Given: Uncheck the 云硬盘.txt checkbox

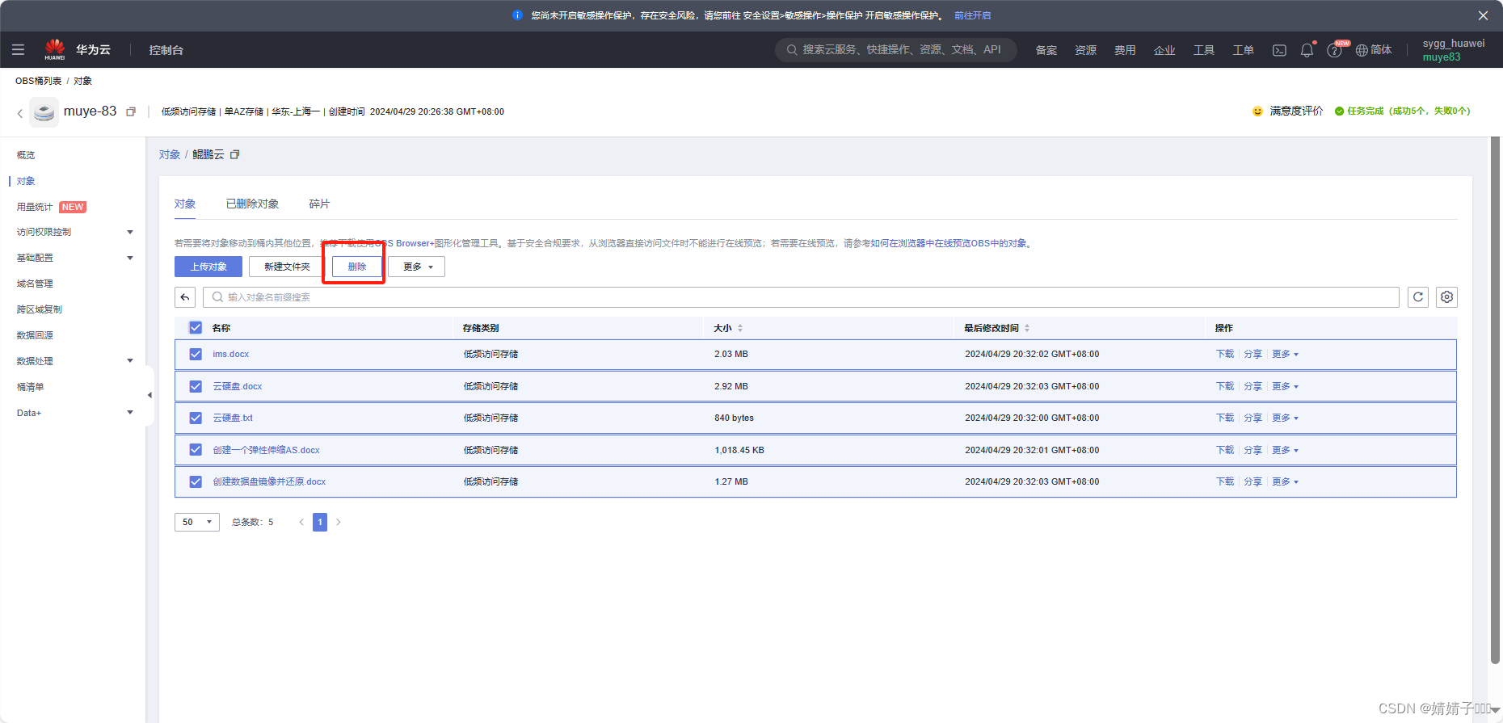Looking at the screenshot, I should (x=196, y=418).
